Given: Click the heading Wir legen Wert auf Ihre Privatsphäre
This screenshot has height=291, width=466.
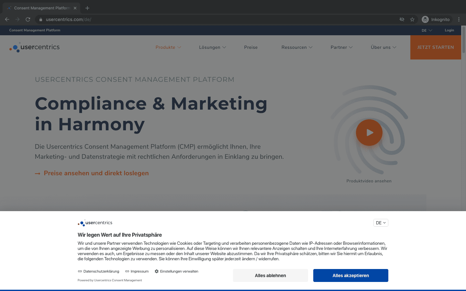Looking at the screenshot, I should (x=120, y=235).
